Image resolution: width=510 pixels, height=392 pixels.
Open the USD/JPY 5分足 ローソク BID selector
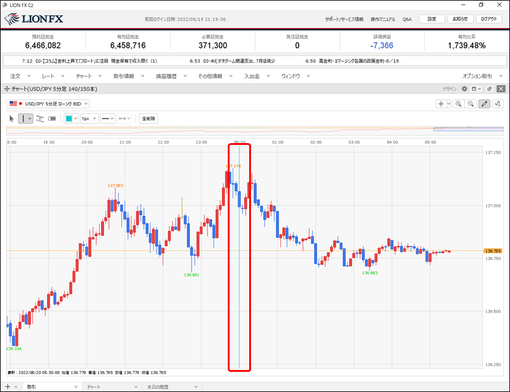pyautogui.click(x=48, y=103)
